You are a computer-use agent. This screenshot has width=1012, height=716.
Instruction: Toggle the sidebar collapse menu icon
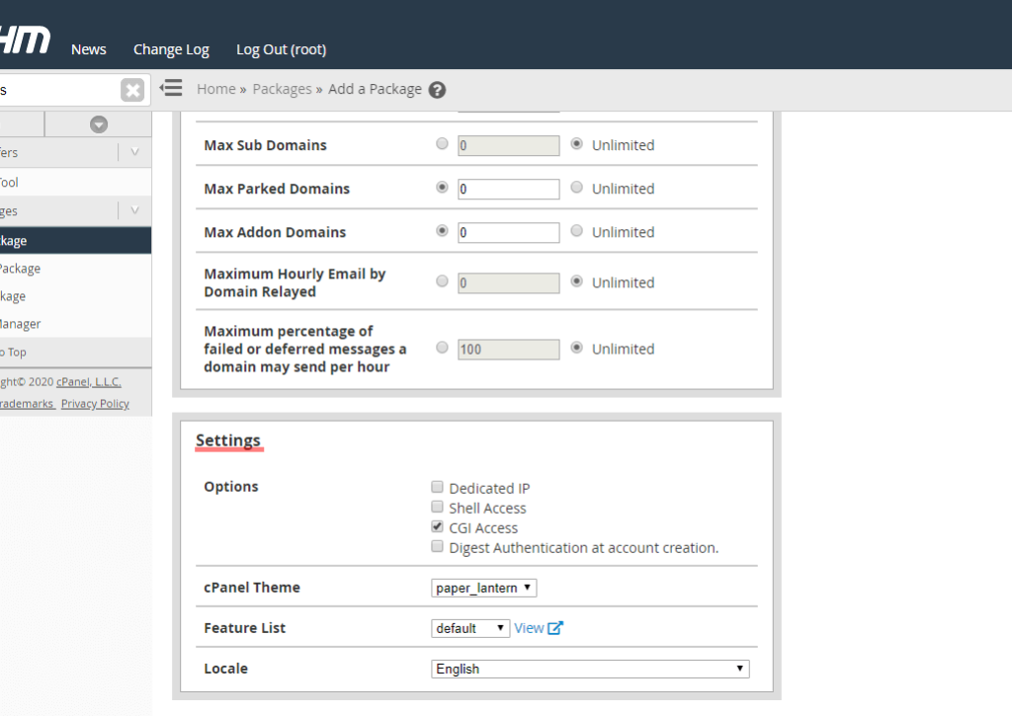click(171, 88)
